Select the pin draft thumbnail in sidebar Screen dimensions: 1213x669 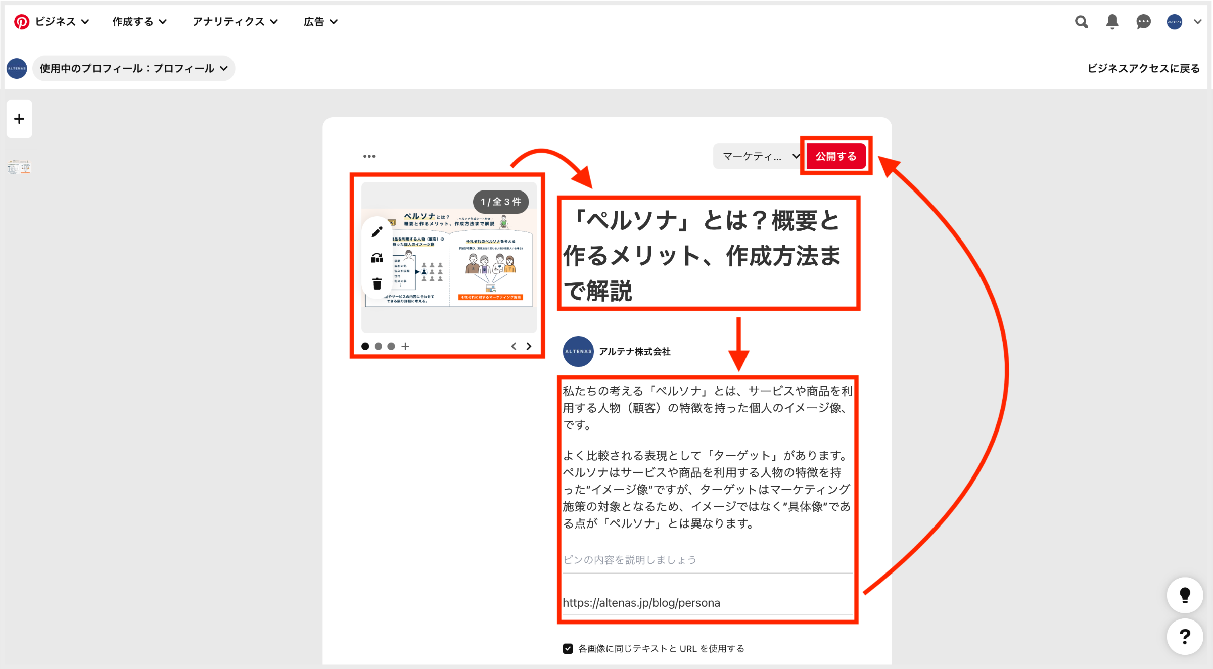point(19,167)
